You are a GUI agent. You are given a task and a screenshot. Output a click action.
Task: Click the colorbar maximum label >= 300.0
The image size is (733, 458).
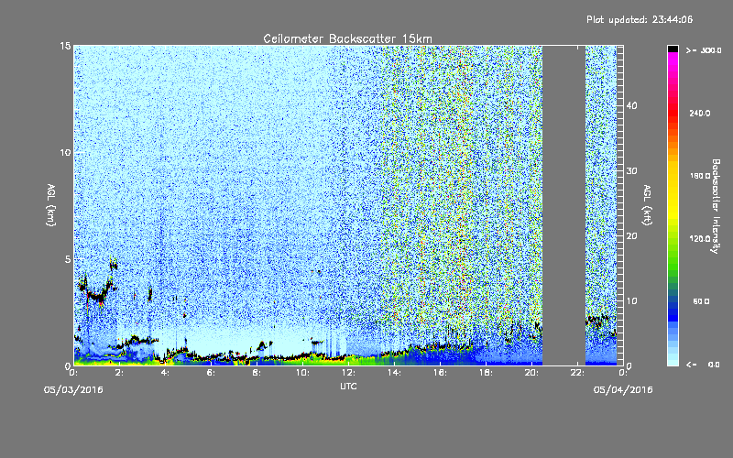pos(704,50)
